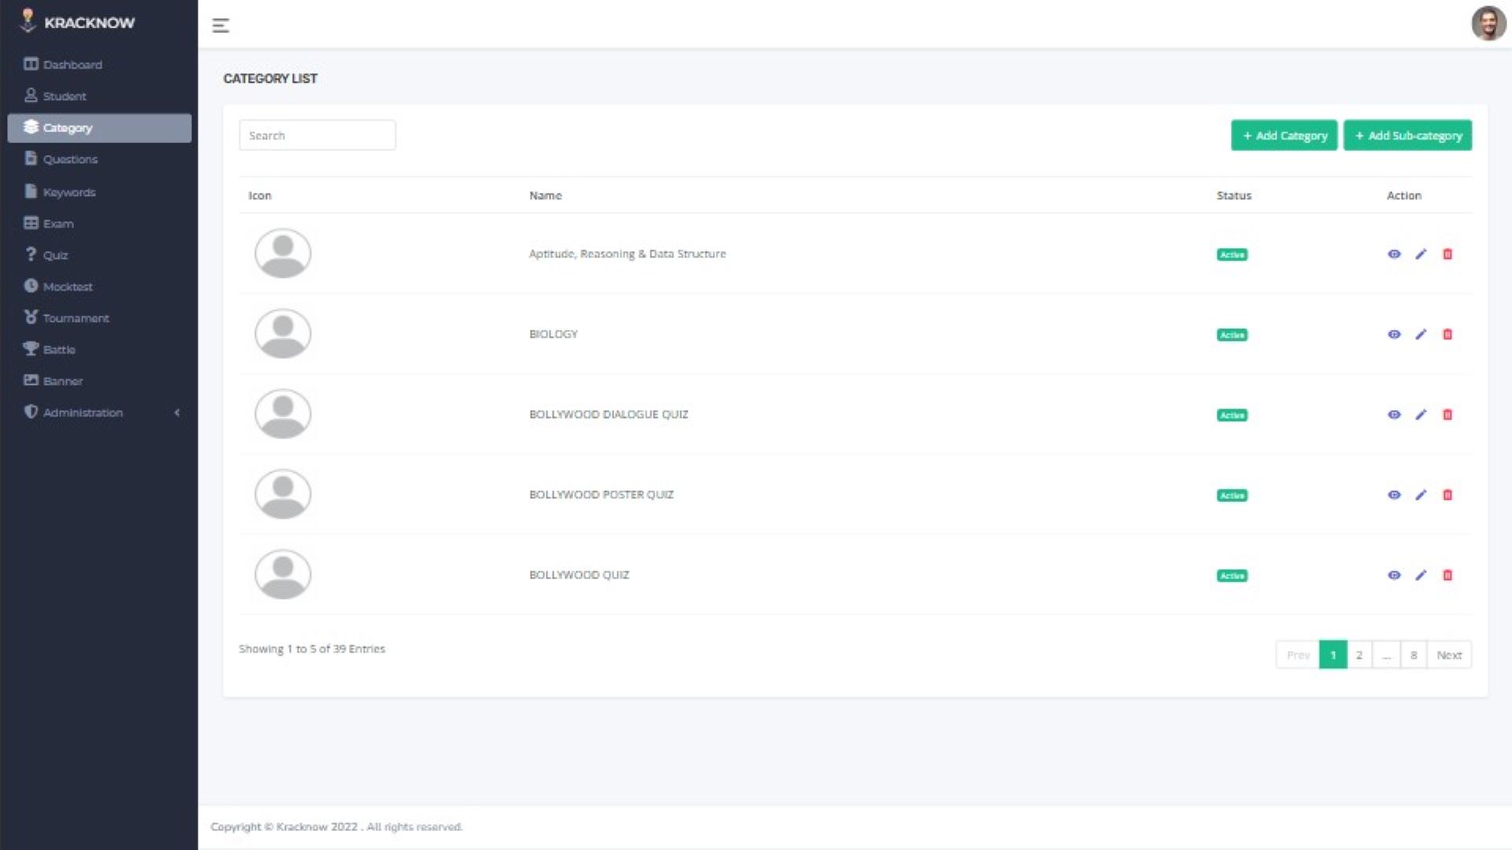View the BIOLOGY category via eye icon
The image size is (1512, 850).
[x=1394, y=334]
